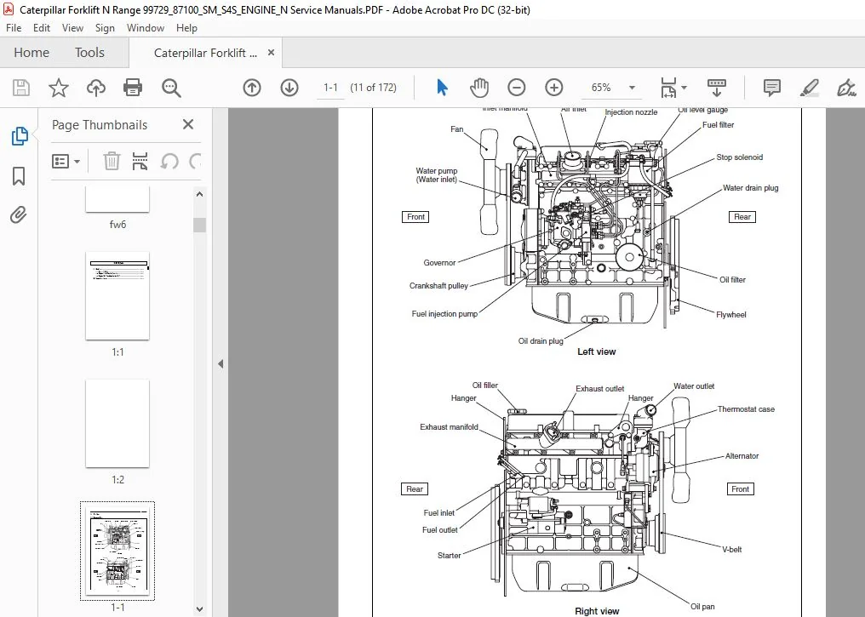Click the page number field 1-1
This screenshot has width=865, height=617.
pos(330,88)
